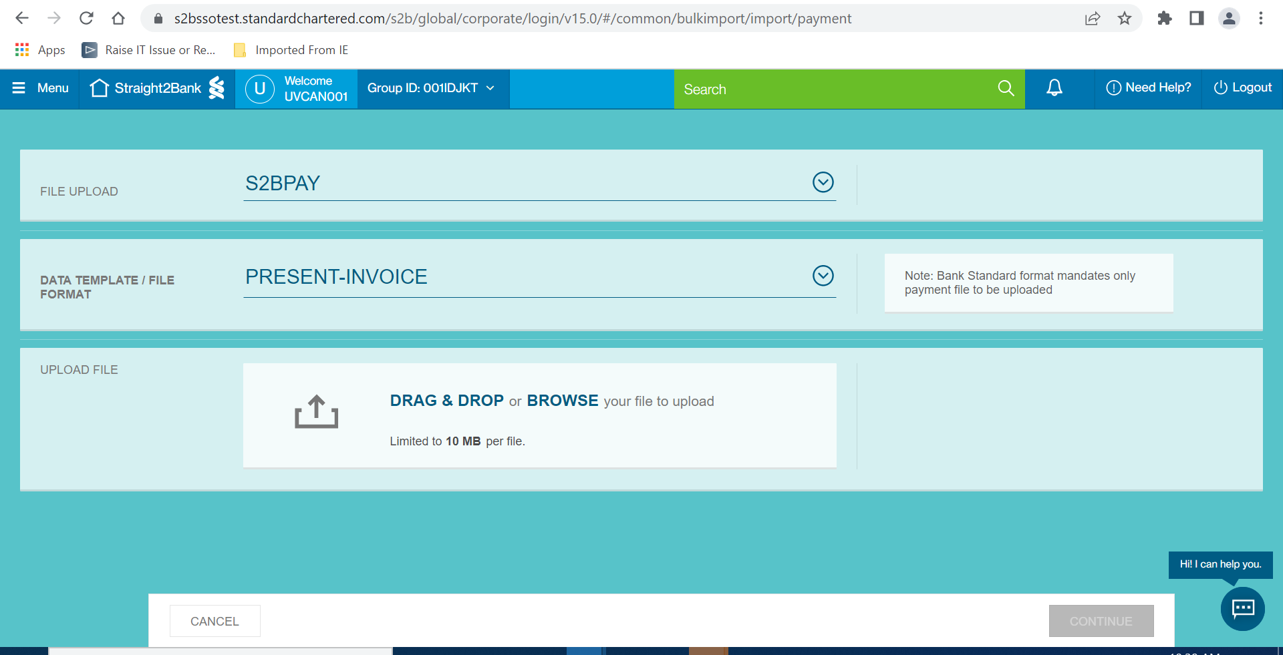Click the Logout button
This screenshot has width=1283, height=655.
click(x=1242, y=88)
